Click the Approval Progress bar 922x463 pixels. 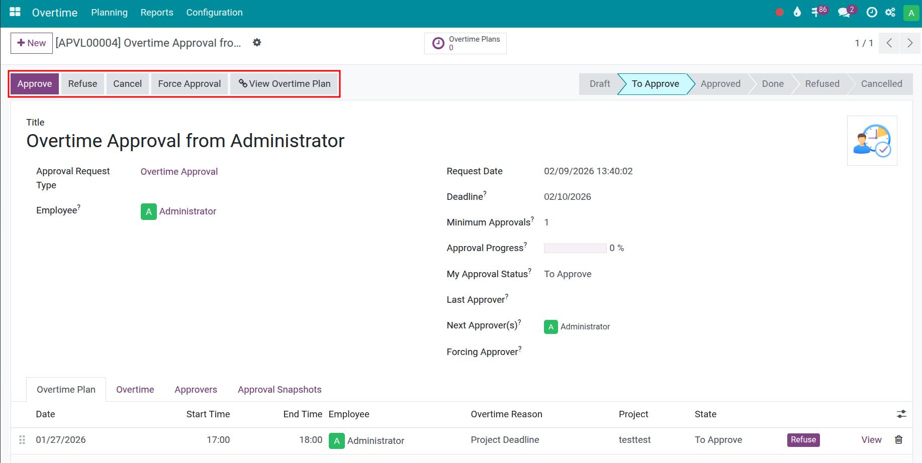(575, 248)
